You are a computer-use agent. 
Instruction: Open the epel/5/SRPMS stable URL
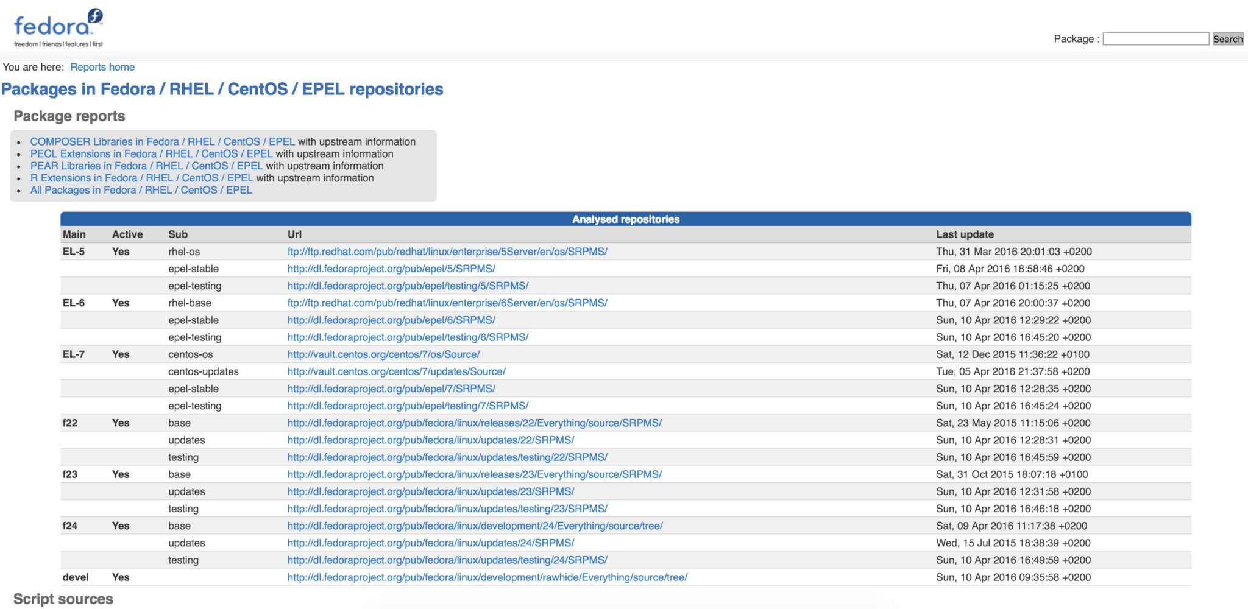391,269
